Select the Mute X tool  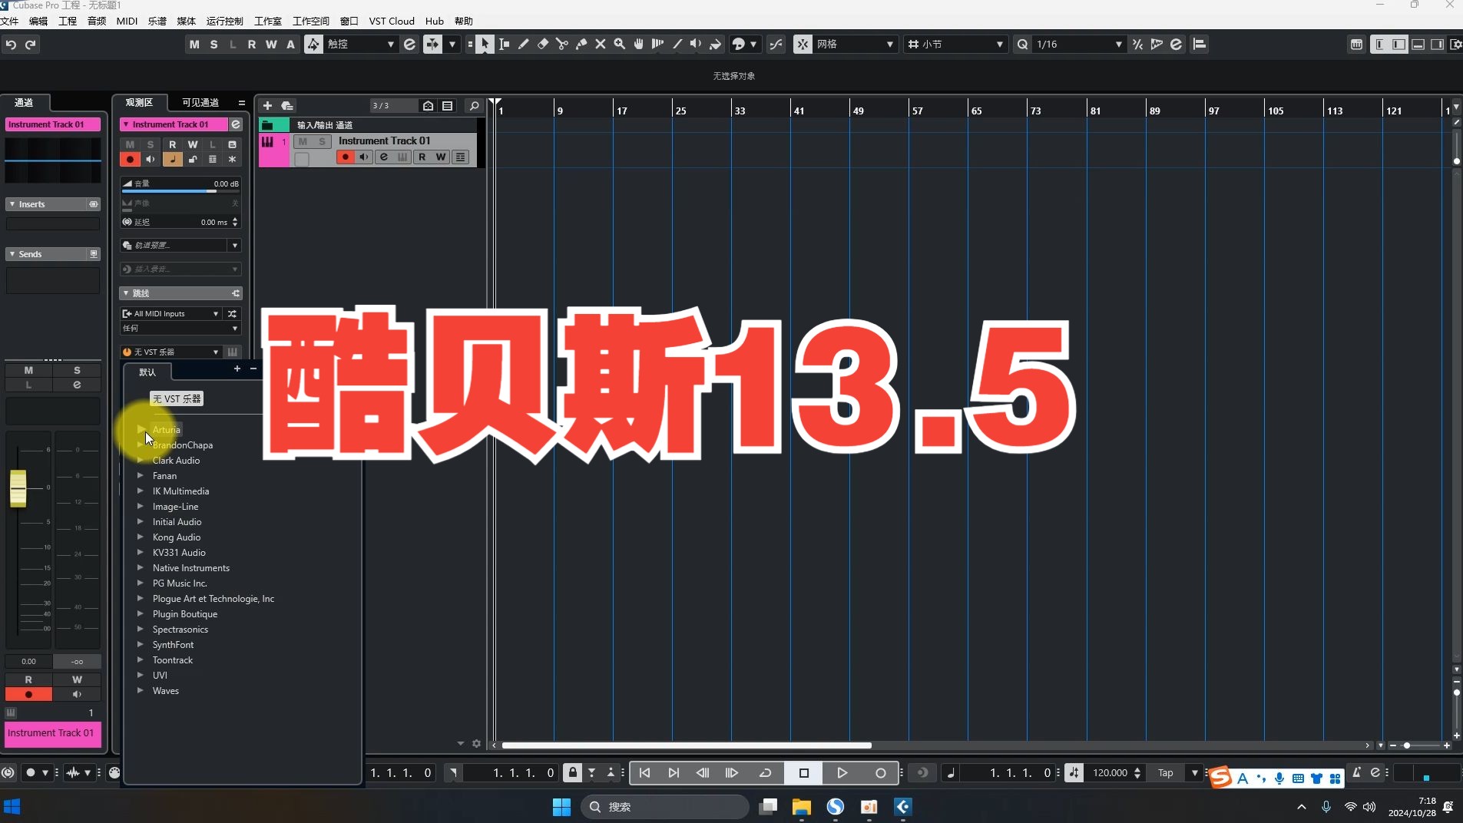pyautogui.click(x=600, y=45)
